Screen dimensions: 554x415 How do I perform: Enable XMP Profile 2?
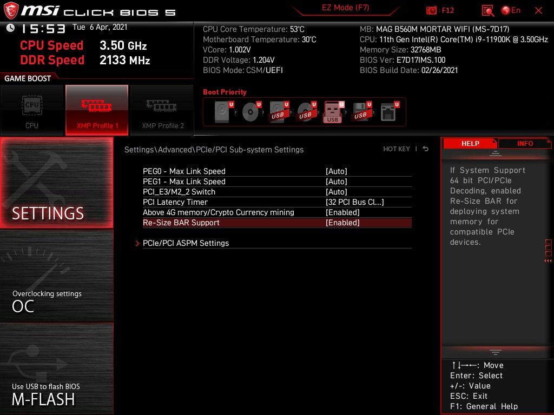pyautogui.click(x=162, y=110)
